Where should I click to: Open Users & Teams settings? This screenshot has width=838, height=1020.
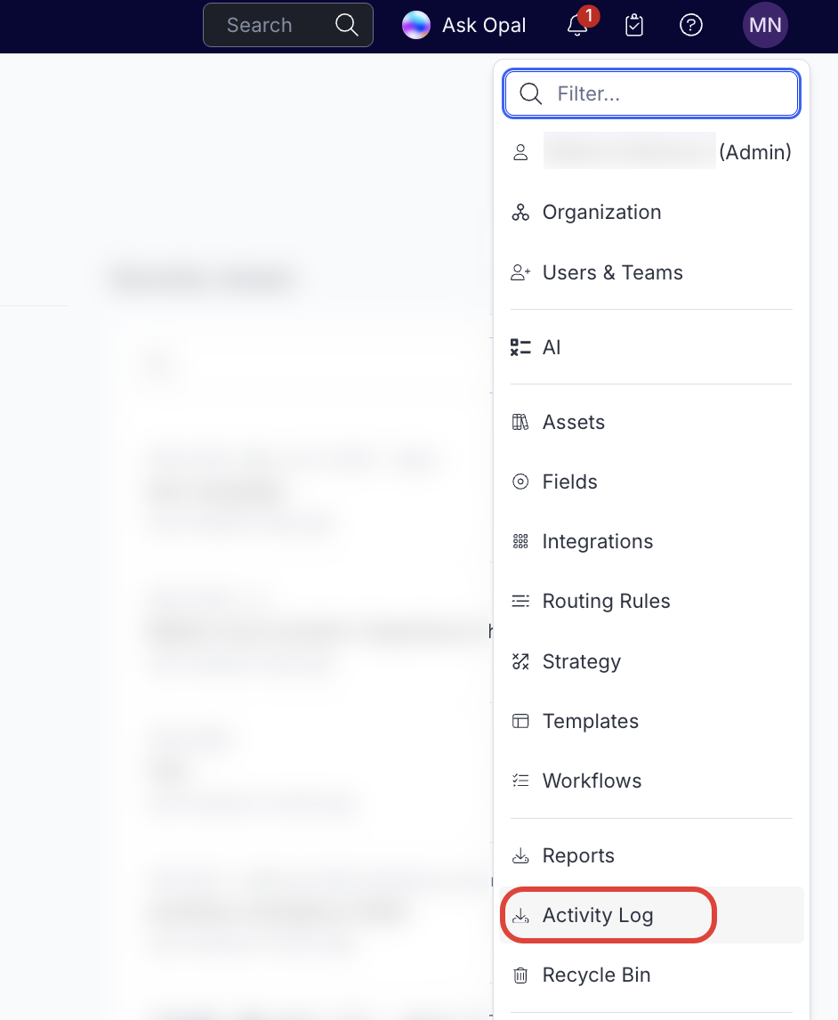[x=612, y=272]
